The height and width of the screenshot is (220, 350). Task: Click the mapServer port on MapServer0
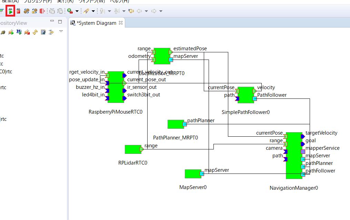coord(202,174)
